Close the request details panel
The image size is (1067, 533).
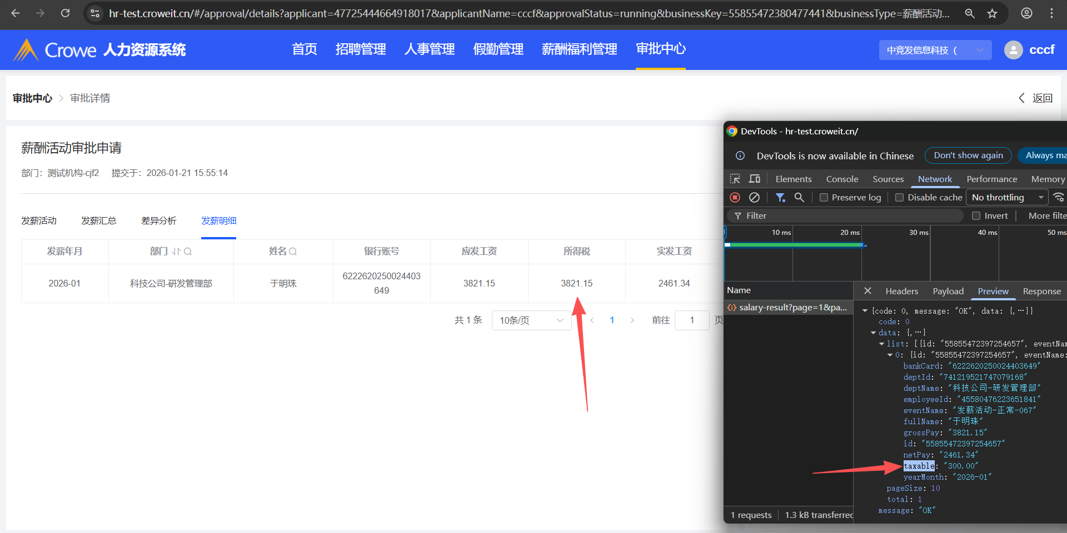coord(867,291)
